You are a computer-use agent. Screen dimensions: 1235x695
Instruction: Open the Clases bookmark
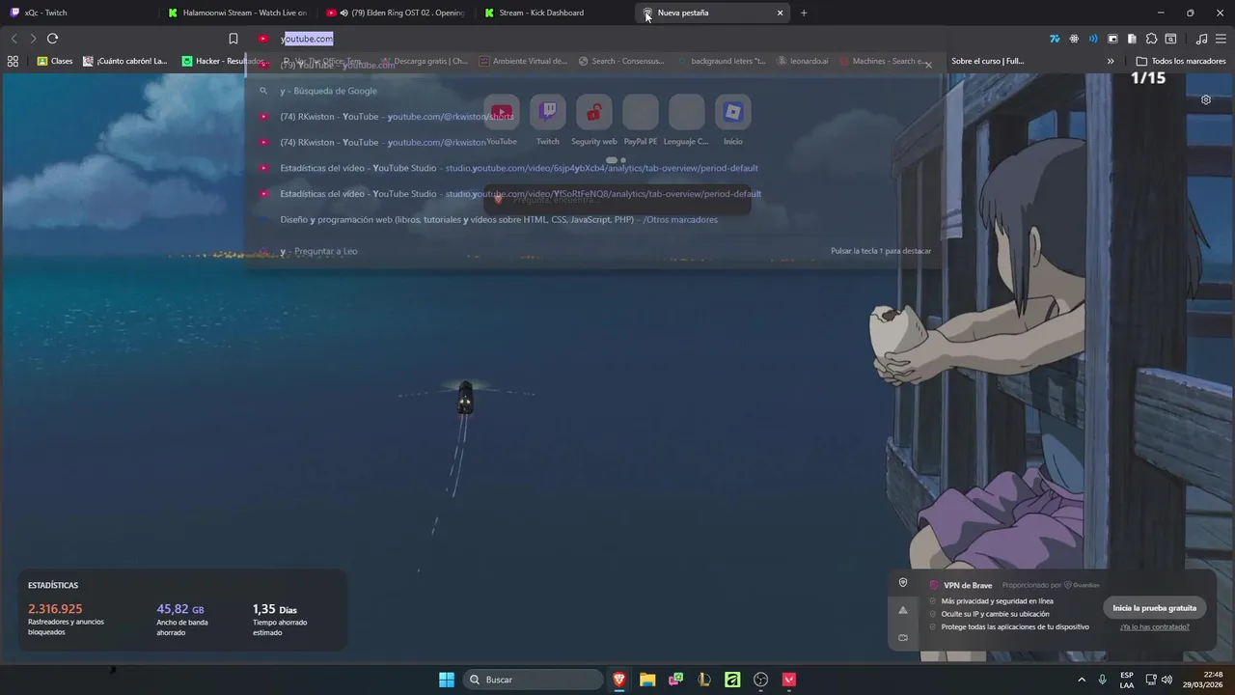click(x=55, y=61)
